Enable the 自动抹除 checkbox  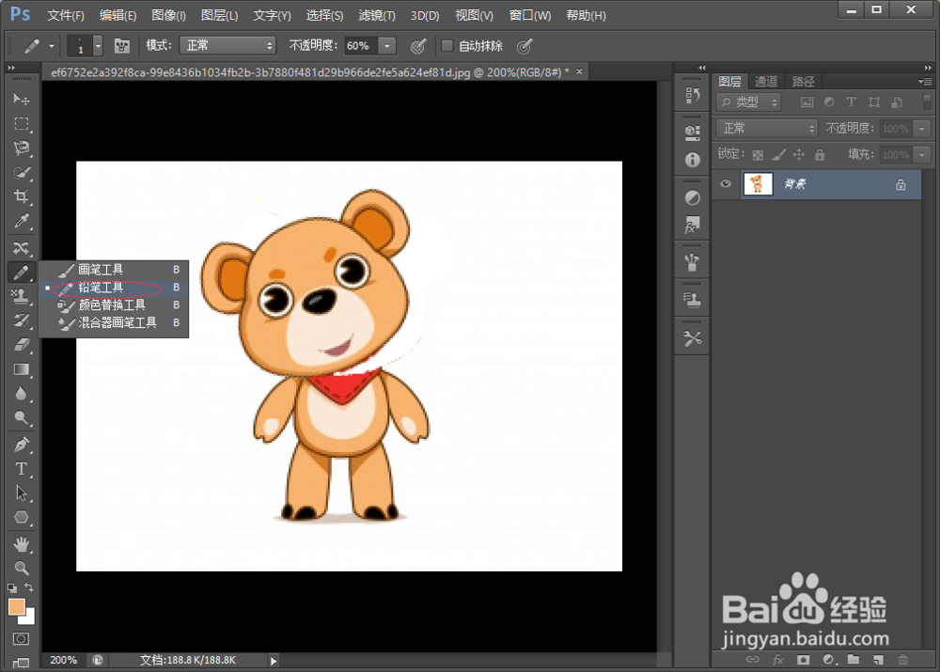tap(446, 45)
